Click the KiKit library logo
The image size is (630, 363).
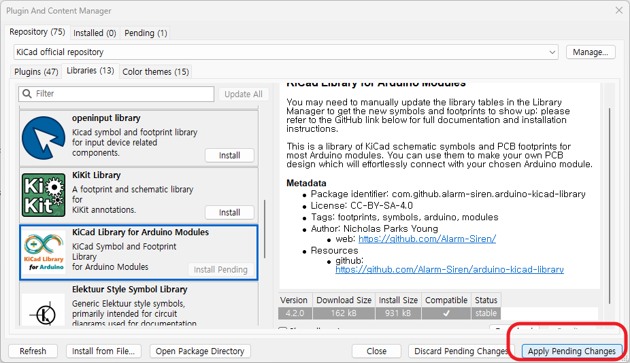coord(44,195)
